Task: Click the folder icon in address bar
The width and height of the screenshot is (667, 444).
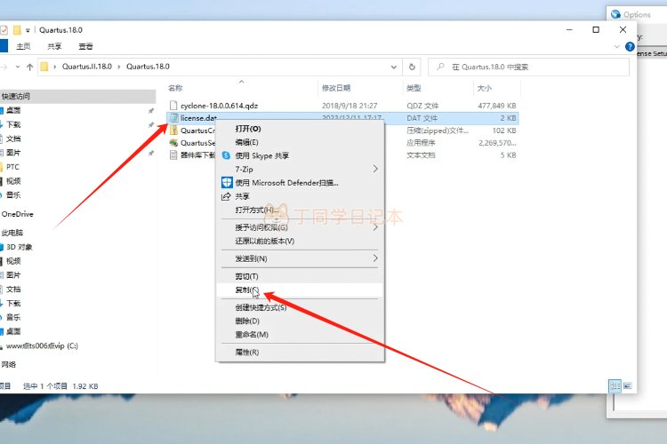Action: 44,67
